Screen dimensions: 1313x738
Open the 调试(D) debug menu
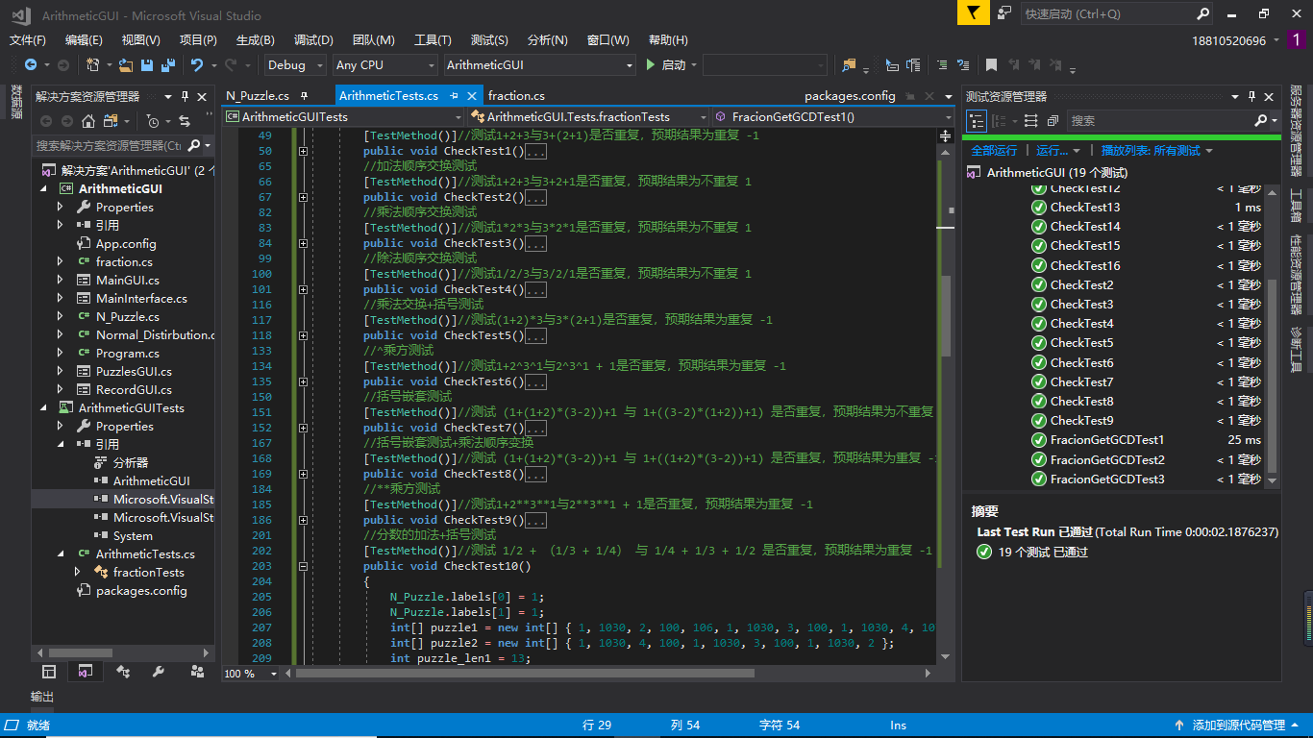coord(313,40)
